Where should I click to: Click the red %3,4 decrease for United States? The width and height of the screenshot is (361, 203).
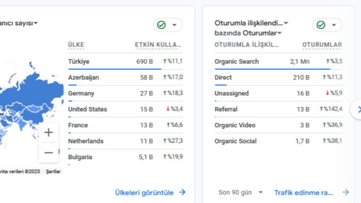coord(174,109)
